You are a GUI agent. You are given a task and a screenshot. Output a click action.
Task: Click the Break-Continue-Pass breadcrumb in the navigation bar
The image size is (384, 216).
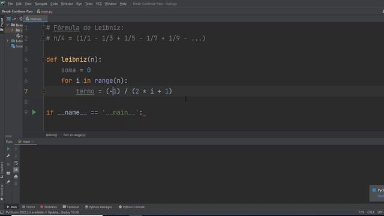point(17,11)
